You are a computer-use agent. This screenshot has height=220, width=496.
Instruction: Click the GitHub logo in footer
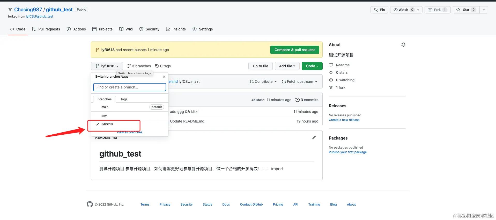(90, 204)
